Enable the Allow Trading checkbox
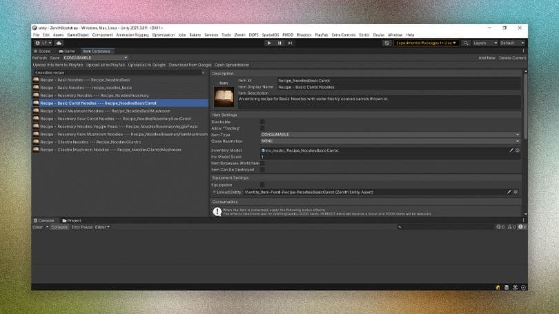The image size is (559, 314). pyautogui.click(x=262, y=128)
